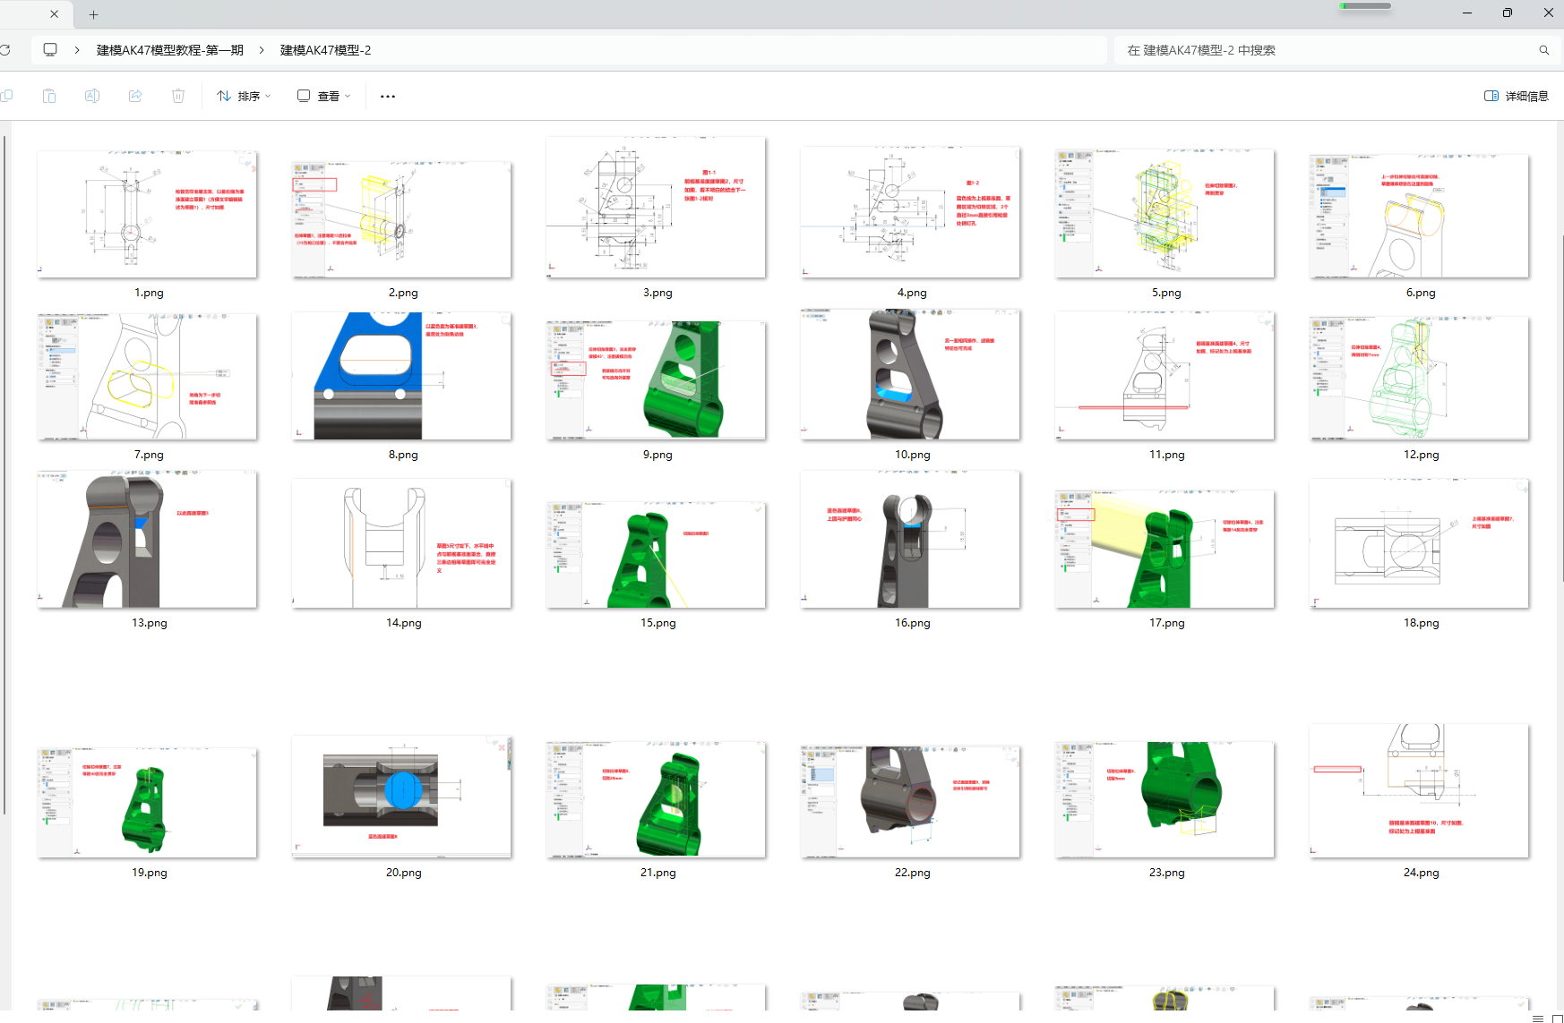The width and height of the screenshot is (1564, 1023).
Task: Select thumbnail 14.png
Action: coord(402,543)
